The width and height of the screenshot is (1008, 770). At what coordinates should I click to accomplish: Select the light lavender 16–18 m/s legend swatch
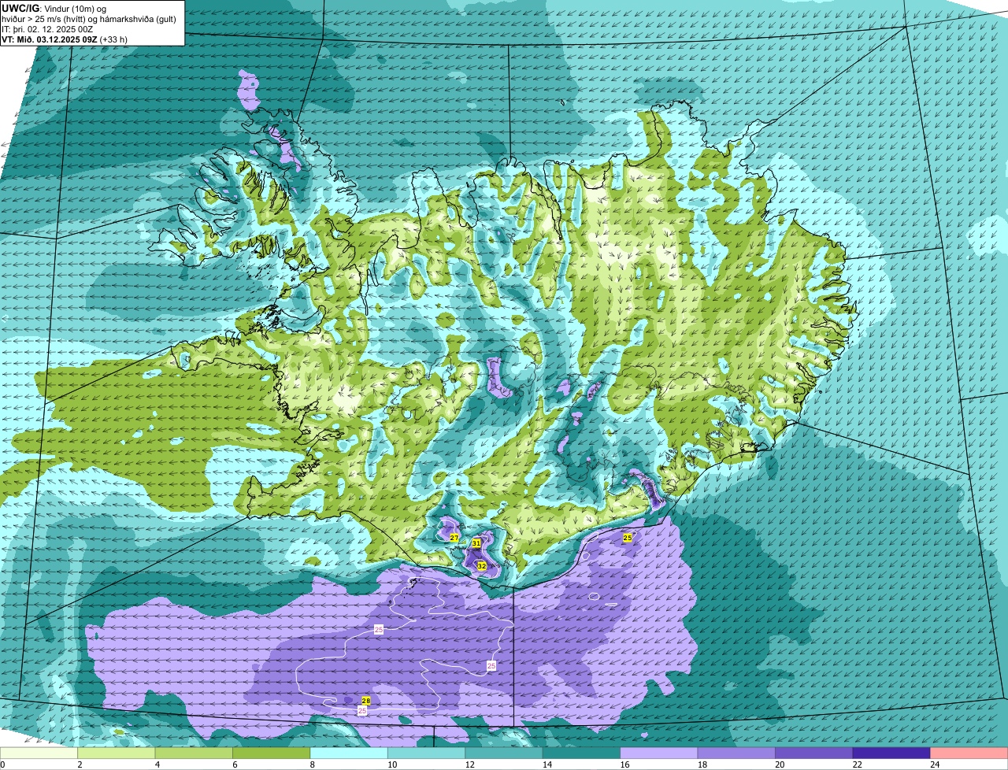tap(659, 753)
